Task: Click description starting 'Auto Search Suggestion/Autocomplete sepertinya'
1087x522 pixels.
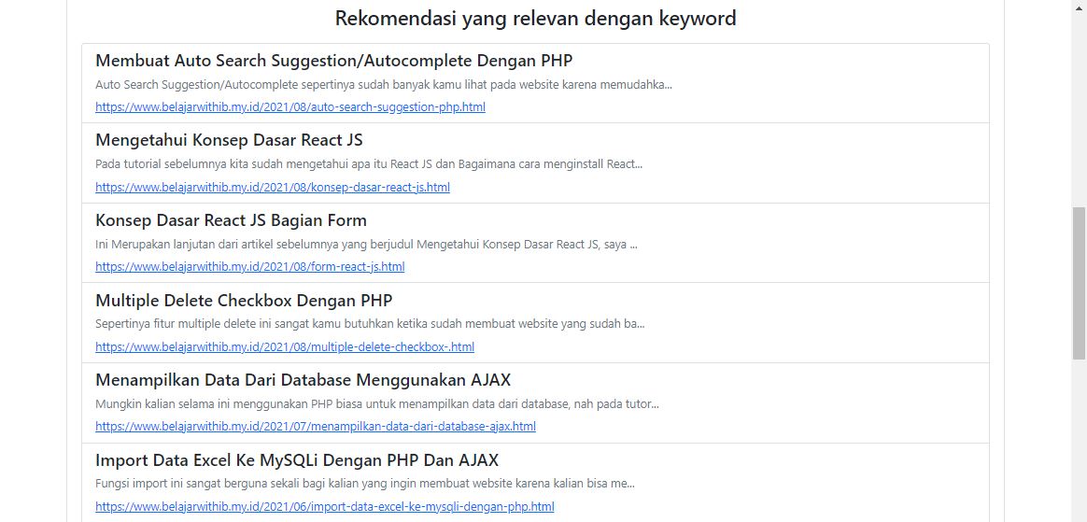Action: (384, 85)
